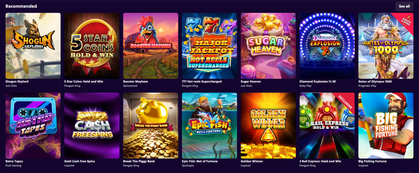Viewport: 419px width, 173px height.
Task: Open the exclusive 3 Rail Express tile
Action: tap(327, 126)
